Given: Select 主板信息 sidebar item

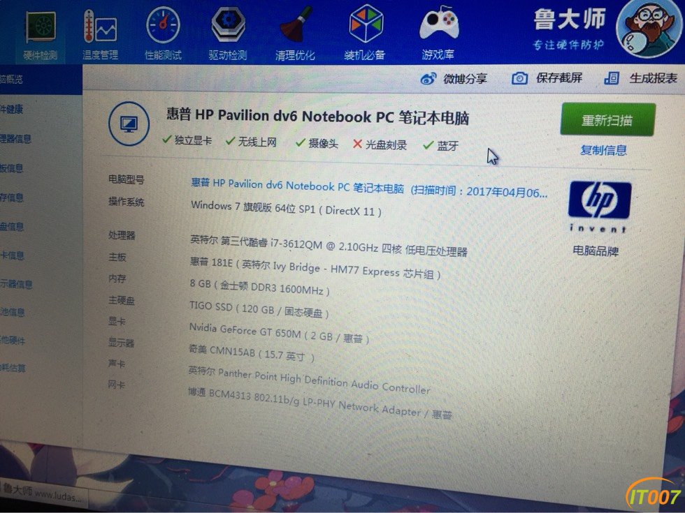Looking at the screenshot, I should pos(12,168).
